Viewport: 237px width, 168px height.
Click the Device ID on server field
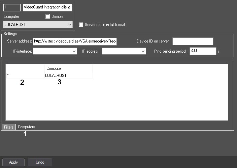pyautogui.click(x=193, y=41)
